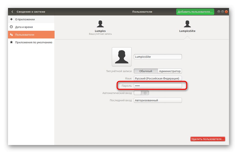Go back with the header arrow button
This screenshot has width=237, height=153.
pos(12,12)
